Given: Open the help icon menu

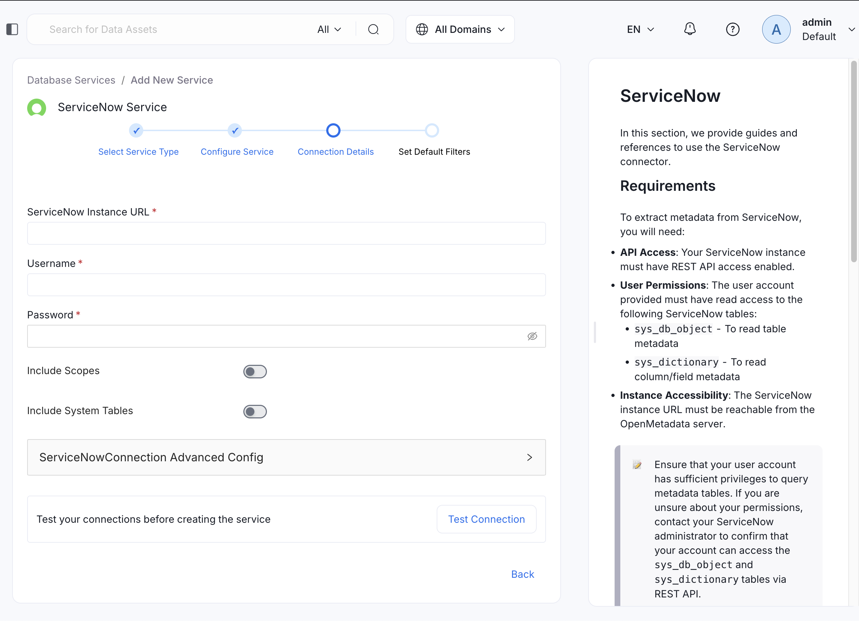Looking at the screenshot, I should pyautogui.click(x=733, y=29).
